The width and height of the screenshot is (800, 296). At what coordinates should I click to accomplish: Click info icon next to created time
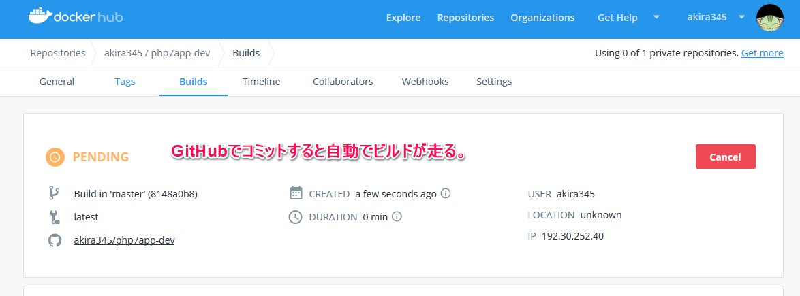click(x=446, y=193)
